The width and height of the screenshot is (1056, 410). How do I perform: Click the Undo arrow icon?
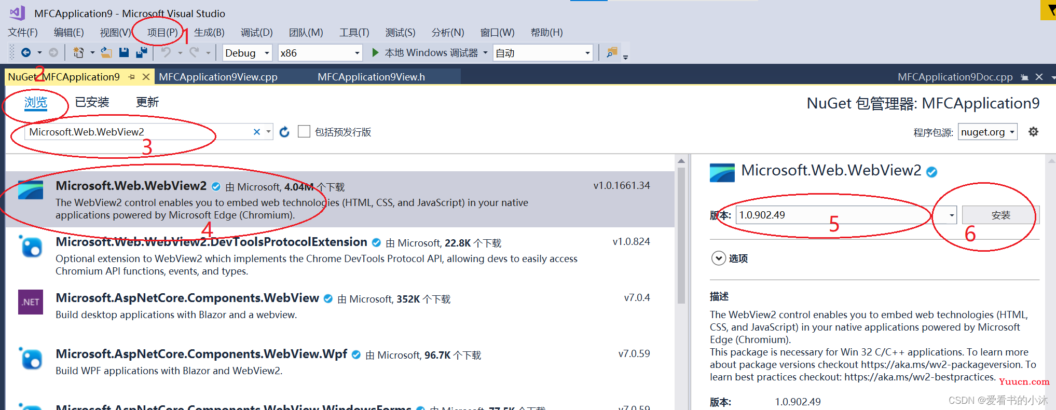166,52
